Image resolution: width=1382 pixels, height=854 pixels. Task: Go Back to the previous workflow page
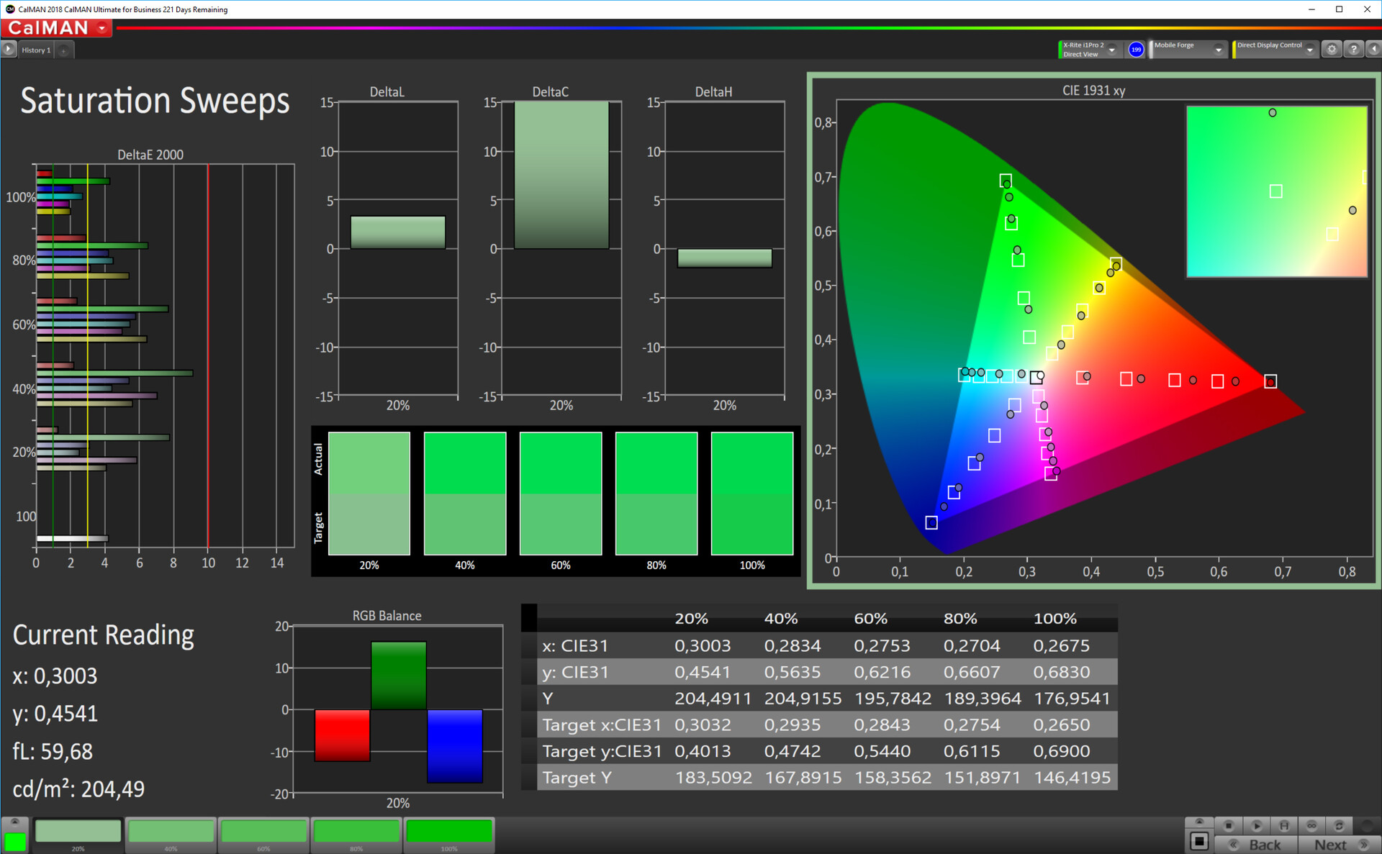coord(1256,845)
